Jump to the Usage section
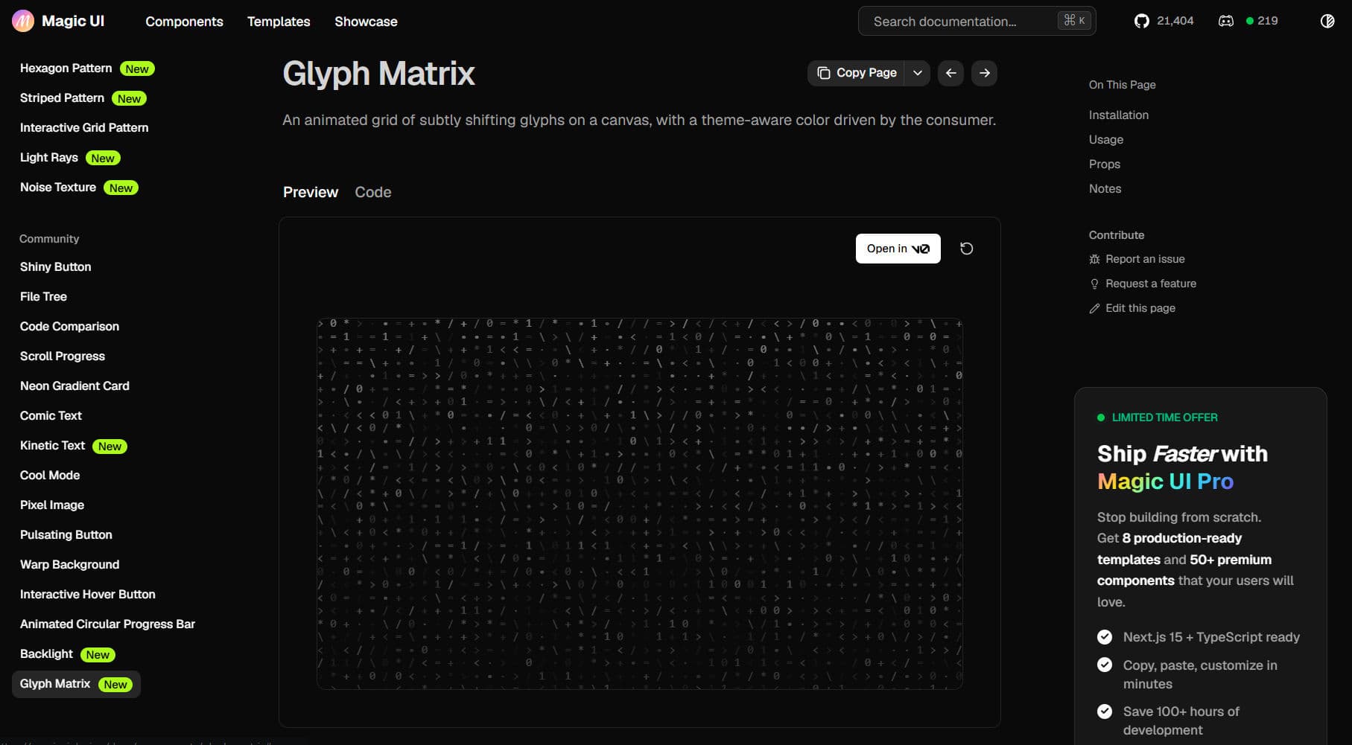Screen dimensions: 1352x745 click(x=1105, y=139)
